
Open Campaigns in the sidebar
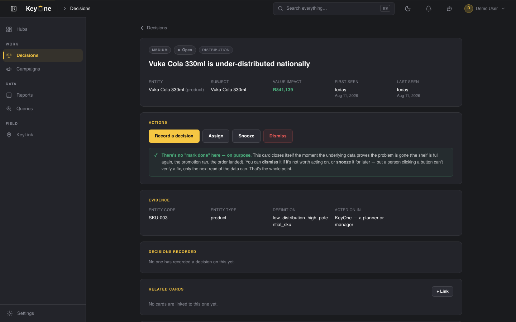[43, 69]
